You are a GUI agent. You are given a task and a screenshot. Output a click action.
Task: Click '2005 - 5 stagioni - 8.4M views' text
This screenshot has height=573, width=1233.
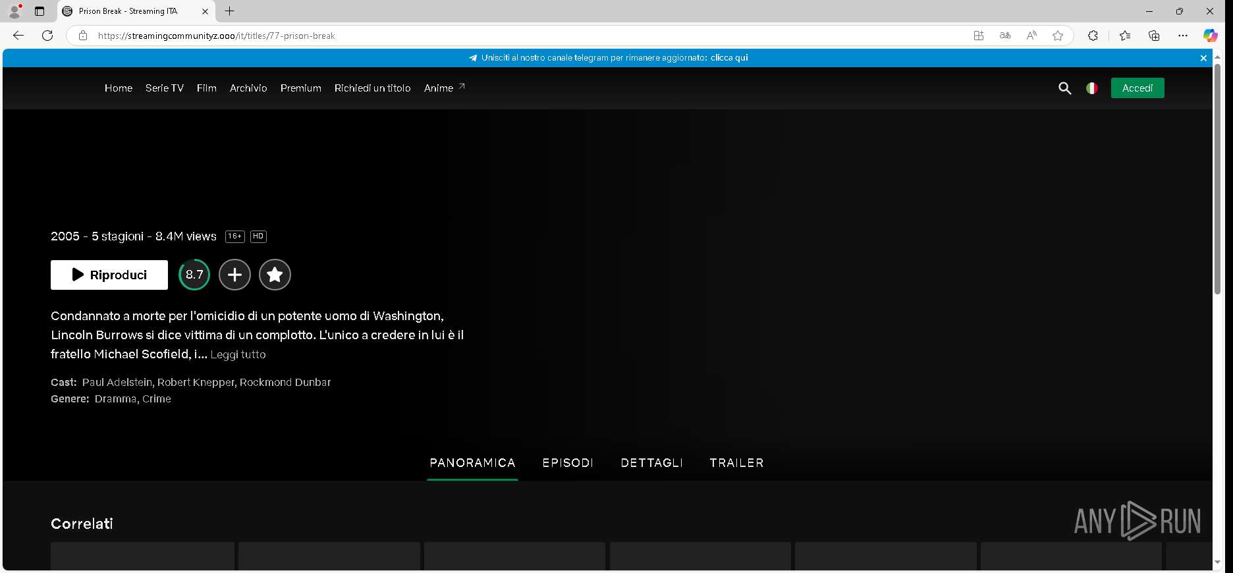(134, 236)
